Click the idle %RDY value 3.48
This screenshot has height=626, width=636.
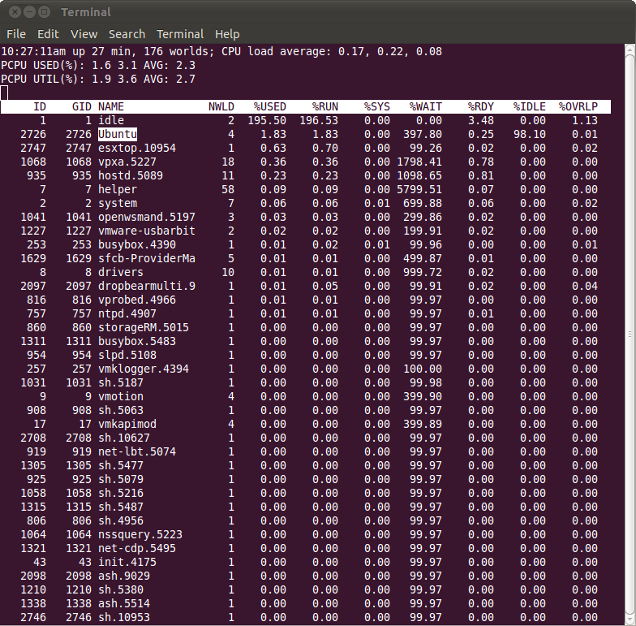(480, 120)
